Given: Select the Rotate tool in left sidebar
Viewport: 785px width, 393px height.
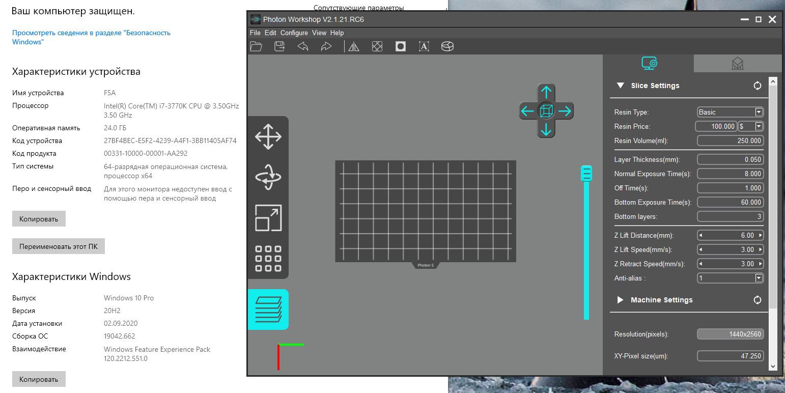Looking at the screenshot, I should click(268, 177).
